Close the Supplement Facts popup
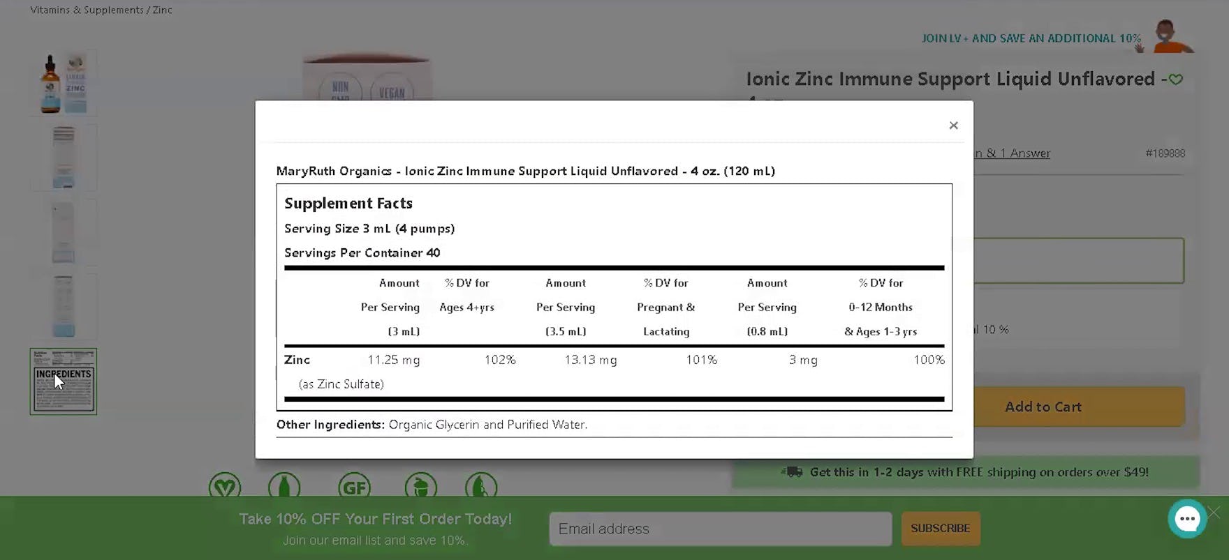Image resolution: width=1229 pixels, height=560 pixels. pos(953,126)
